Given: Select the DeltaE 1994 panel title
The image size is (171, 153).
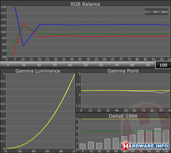Looking at the screenshot, I should (x=123, y=116).
